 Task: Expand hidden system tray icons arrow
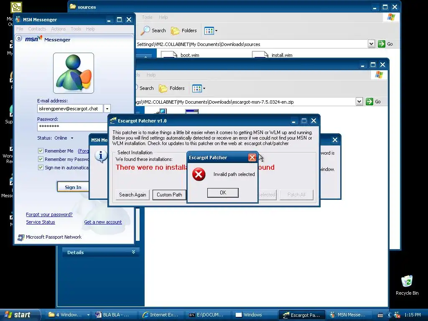tap(389, 315)
